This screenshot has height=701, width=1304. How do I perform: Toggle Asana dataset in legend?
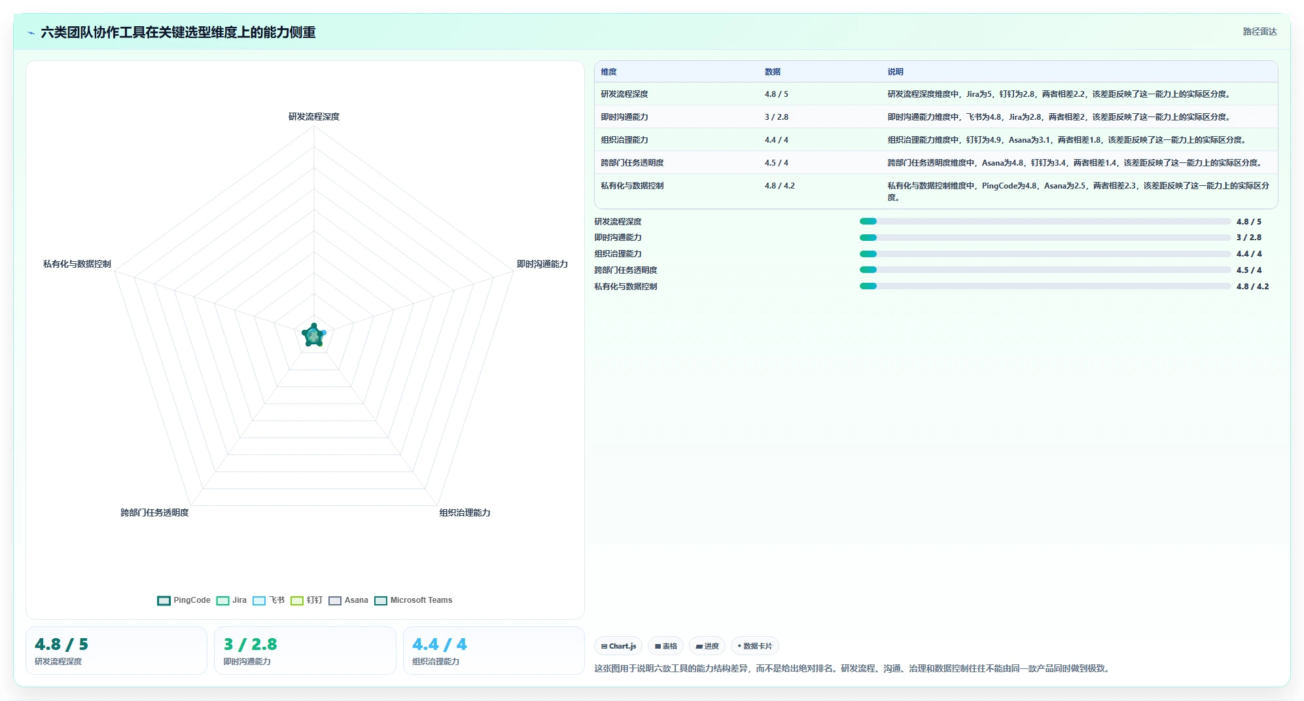pos(349,600)
